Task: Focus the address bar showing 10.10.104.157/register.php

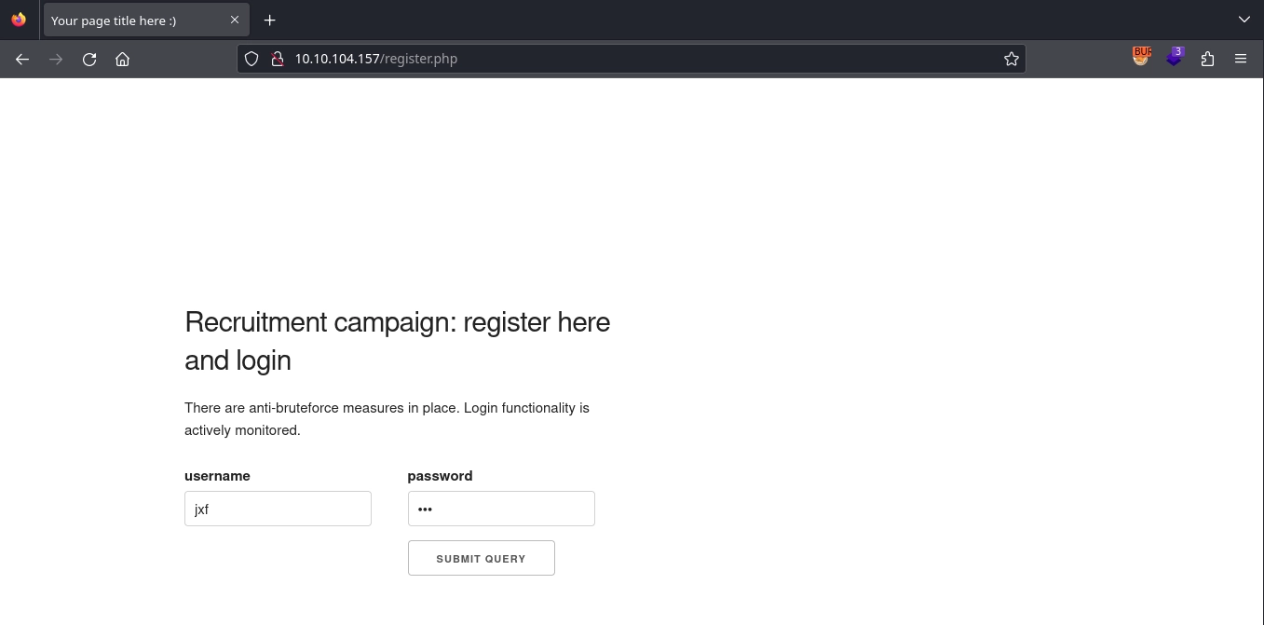Action: click(633, 59)
